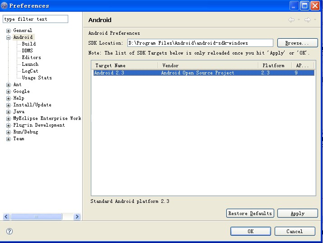The image size is (323, 243).
Task: Open the Build preferences page
Action: 29,44
